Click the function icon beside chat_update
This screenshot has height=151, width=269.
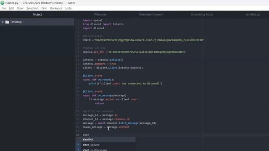point(78,145)
